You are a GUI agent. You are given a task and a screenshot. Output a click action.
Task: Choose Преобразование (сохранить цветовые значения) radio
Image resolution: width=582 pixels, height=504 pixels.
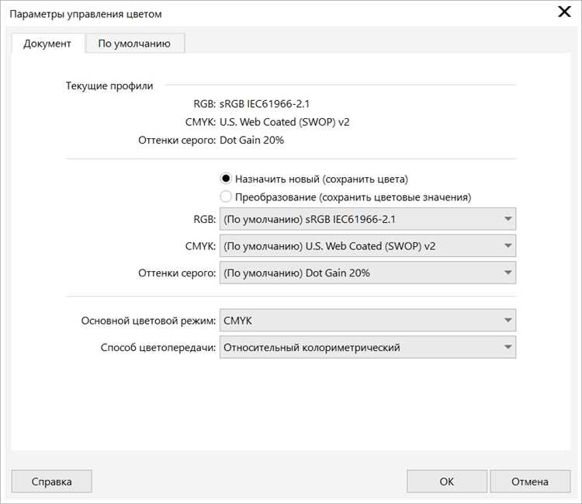227,196
